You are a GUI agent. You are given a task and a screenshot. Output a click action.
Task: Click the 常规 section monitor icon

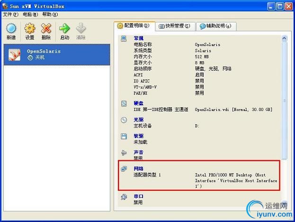click(124, 38)
